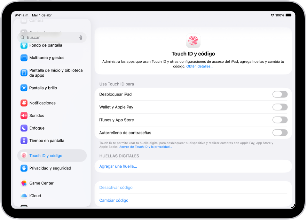Click the Pantalla de Inicio y biblioteca icon
This screenshot has height=220, width=307.
tap(24, 73)
